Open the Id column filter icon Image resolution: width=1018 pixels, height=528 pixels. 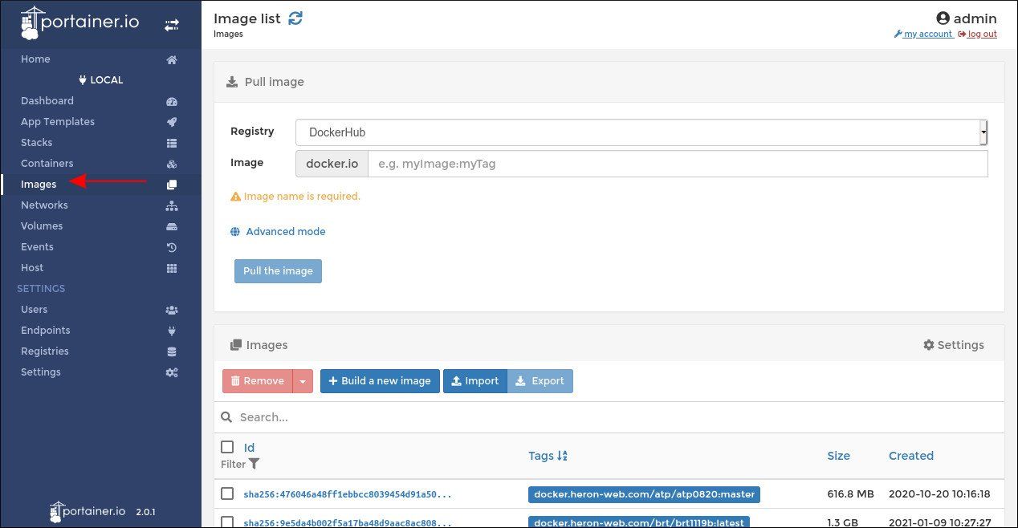[x=254, y=464]
